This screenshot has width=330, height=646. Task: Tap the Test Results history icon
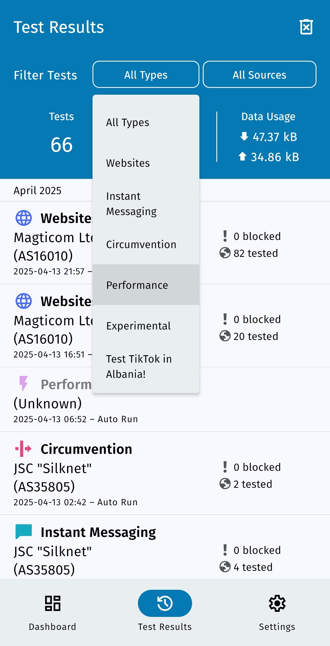[x=165, y=603]
